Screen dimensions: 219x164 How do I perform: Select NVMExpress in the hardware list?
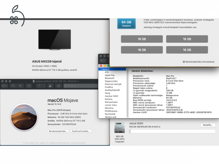click(111, 111)
